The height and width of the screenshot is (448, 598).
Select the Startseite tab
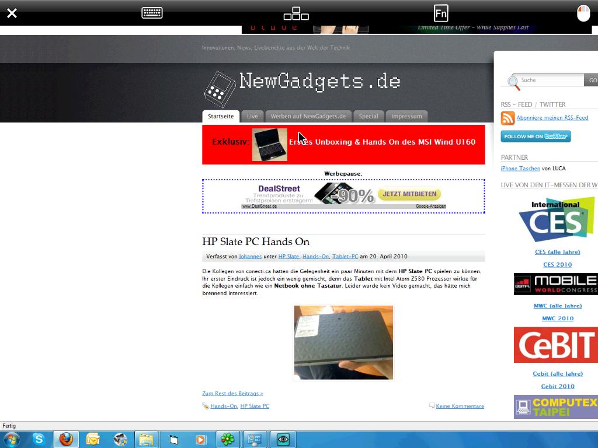[x=221, y=116]
